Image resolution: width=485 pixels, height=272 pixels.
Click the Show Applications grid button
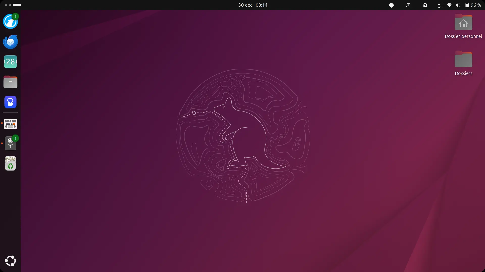click(10, 261)
